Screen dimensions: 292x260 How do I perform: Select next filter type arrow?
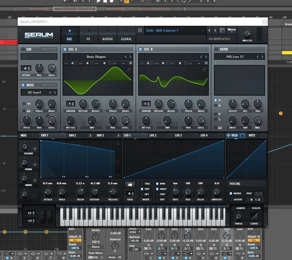(x=262, y=57)
